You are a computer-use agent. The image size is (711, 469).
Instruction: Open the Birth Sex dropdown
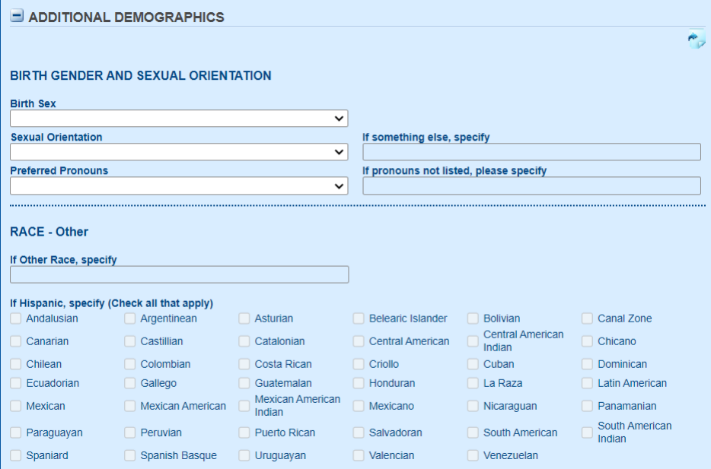(x=179, y=119)
